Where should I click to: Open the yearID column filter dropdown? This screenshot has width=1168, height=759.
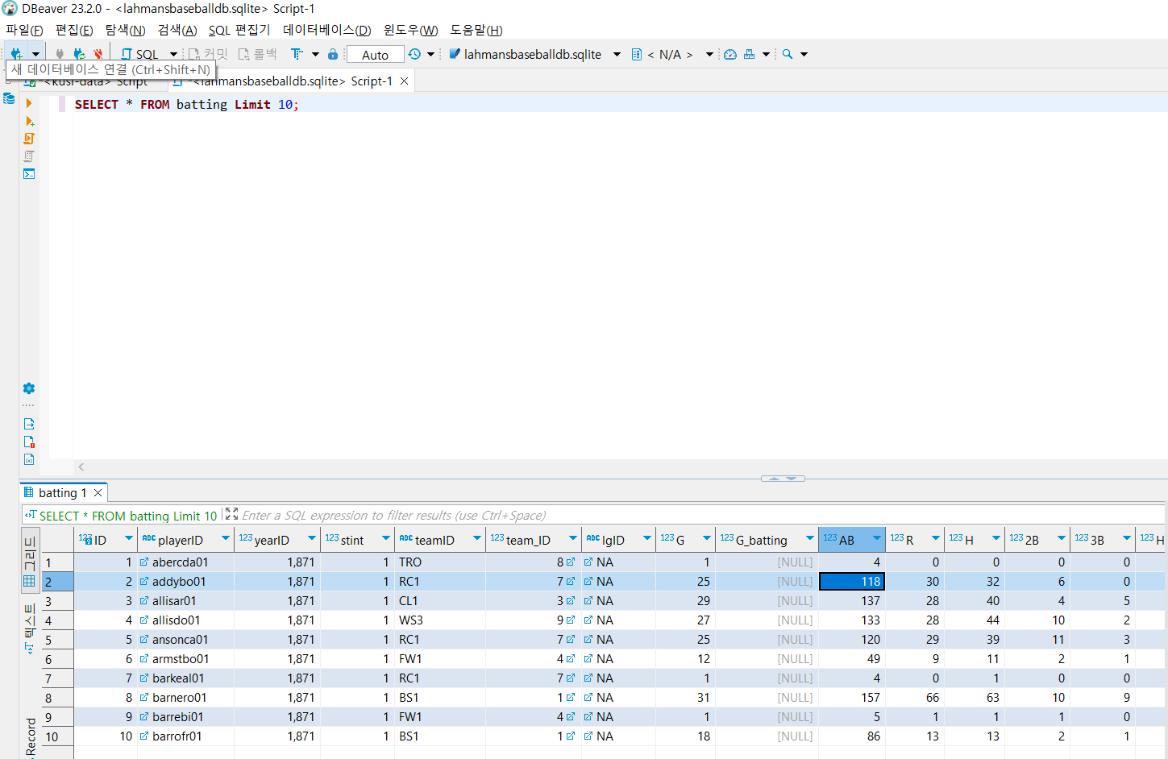[312, 538]
